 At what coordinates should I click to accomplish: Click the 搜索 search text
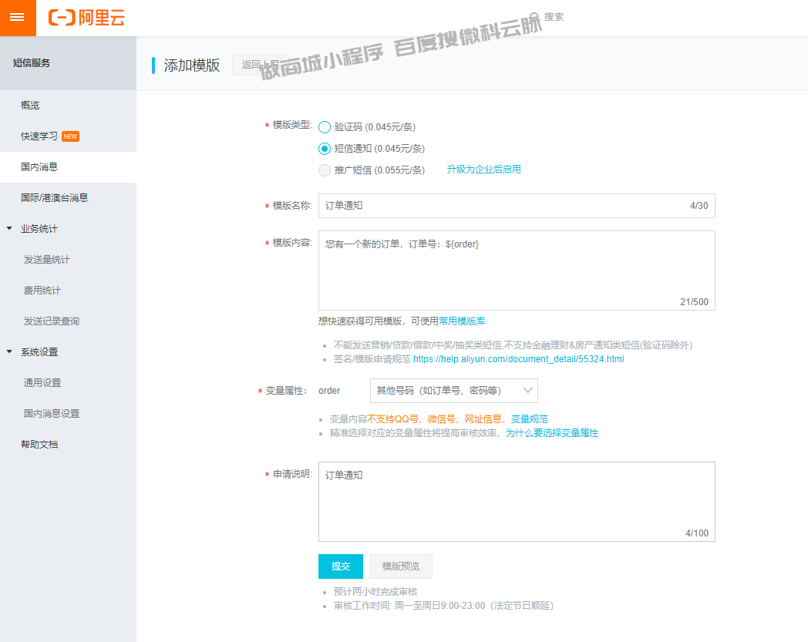pos(554,17)
